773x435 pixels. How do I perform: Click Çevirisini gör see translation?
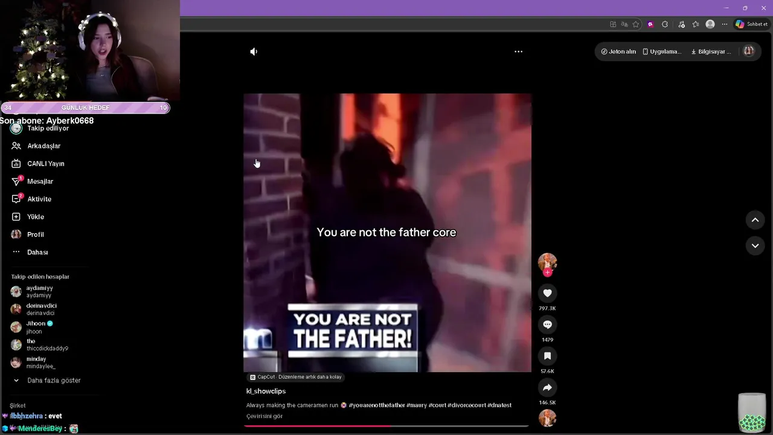(265, 416)
